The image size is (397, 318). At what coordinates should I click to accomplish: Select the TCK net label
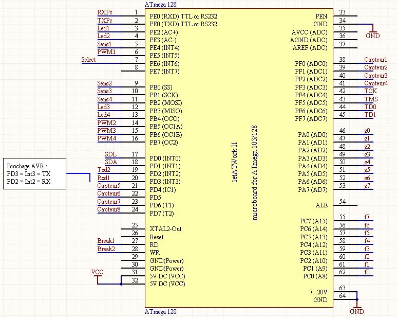point(370,91)
